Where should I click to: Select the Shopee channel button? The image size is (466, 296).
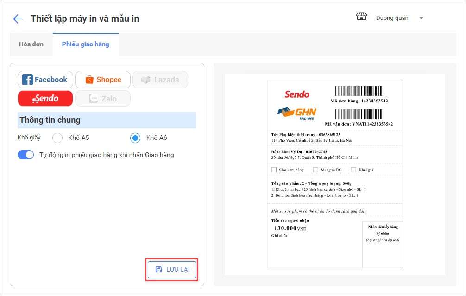coord(103,80)
